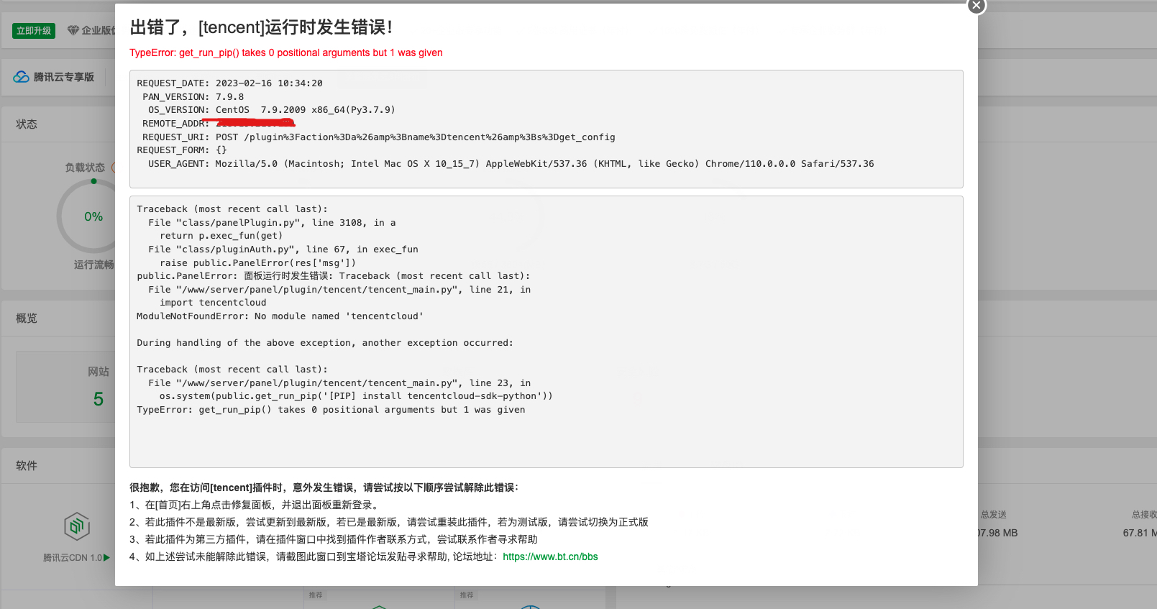Click the 状态 section header
Screen dimensions: 1157x609
(27, 124)
